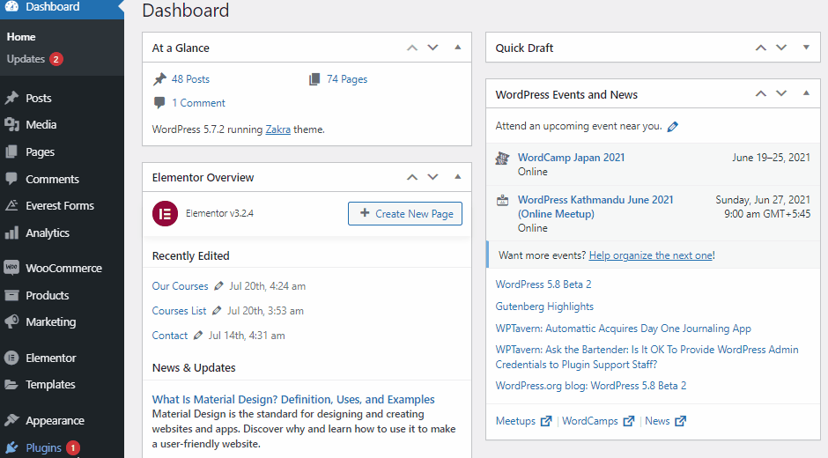
Task: Click the Elementor logo icon in the overview widget
Action: pyautogui.click(x=165, y=213)
